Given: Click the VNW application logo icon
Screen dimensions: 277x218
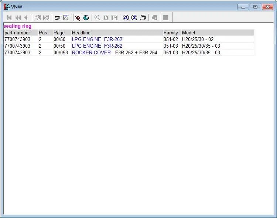Looking at the screenshot, I should click(7, 7).
